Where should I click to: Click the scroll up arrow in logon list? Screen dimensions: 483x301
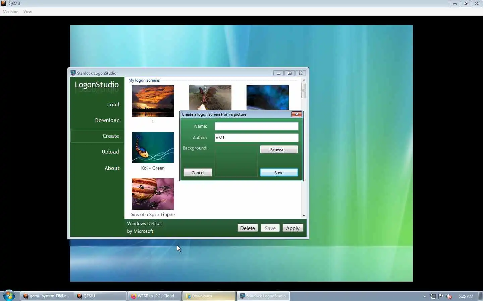[304, 80]
